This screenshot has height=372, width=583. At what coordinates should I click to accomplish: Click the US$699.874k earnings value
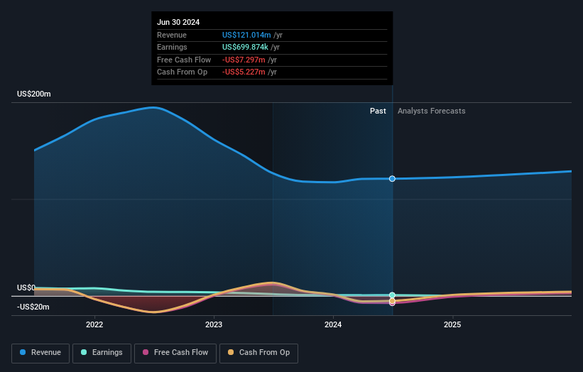(245, 47)
